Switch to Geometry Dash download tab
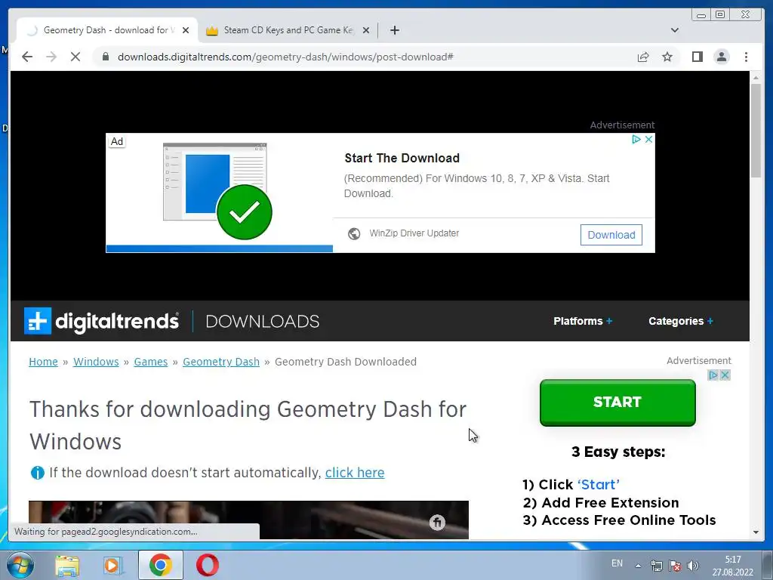 point(107,30)
